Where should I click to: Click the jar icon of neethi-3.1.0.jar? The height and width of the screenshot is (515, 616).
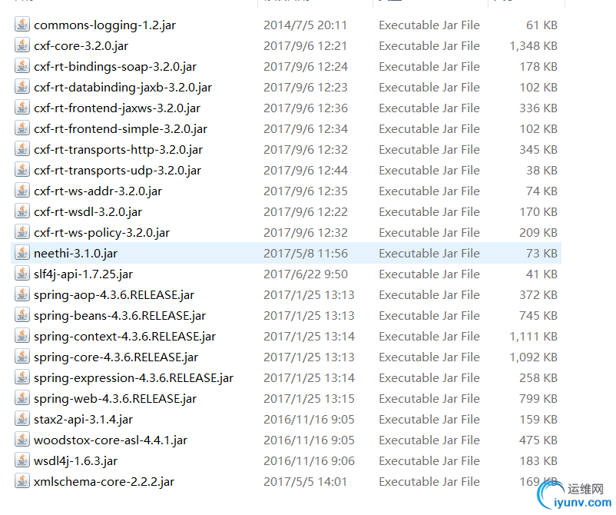tap(22, 253)
